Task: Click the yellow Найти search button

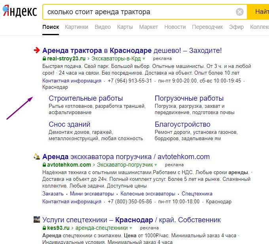Action: [x=258, y=12]
